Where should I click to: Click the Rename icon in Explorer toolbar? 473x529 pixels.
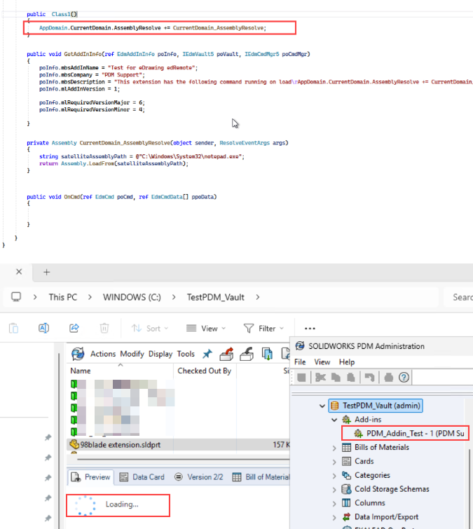(43, 328)
